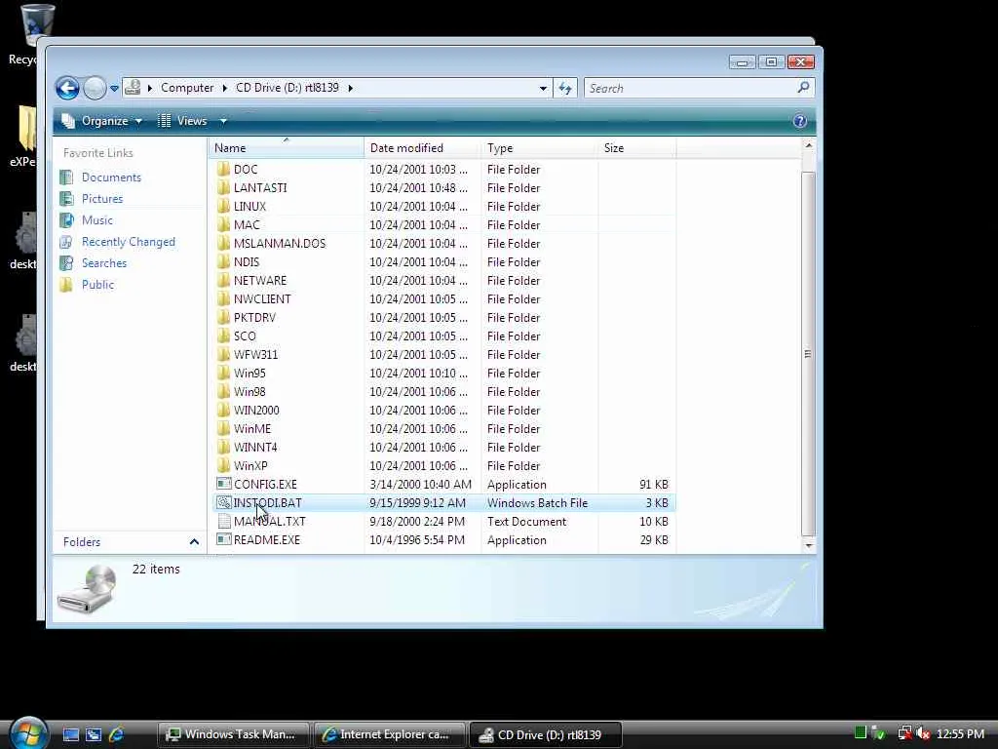Viewport: 998px width, 749px height.
Task: Open Searches favorite link
Action: point(103,263)
